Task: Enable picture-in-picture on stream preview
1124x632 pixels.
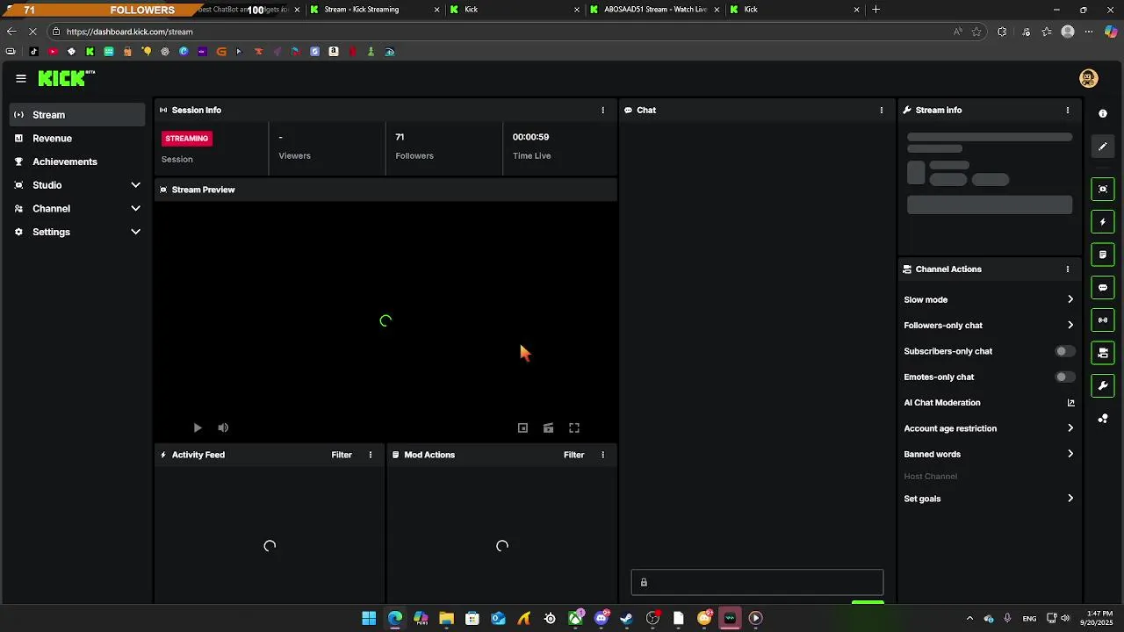Action: 522,428
